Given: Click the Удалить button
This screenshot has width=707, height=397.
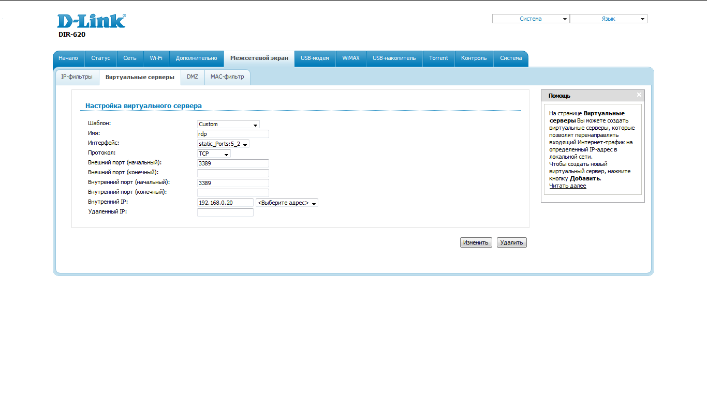Looking at the screenshot, I should (512, 242).
